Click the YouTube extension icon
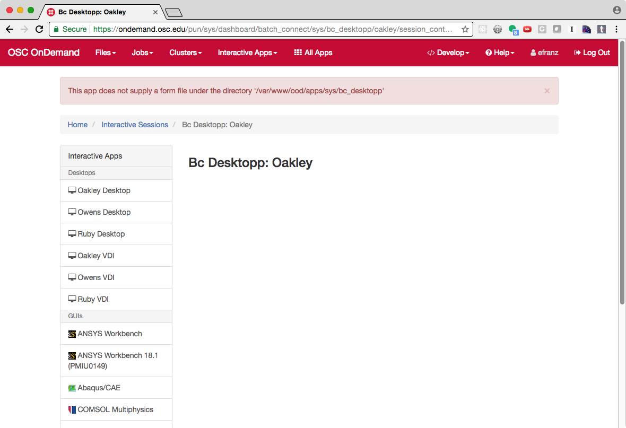Image resolution: width=626 pixels, height=428 pixels. (527, 29)
